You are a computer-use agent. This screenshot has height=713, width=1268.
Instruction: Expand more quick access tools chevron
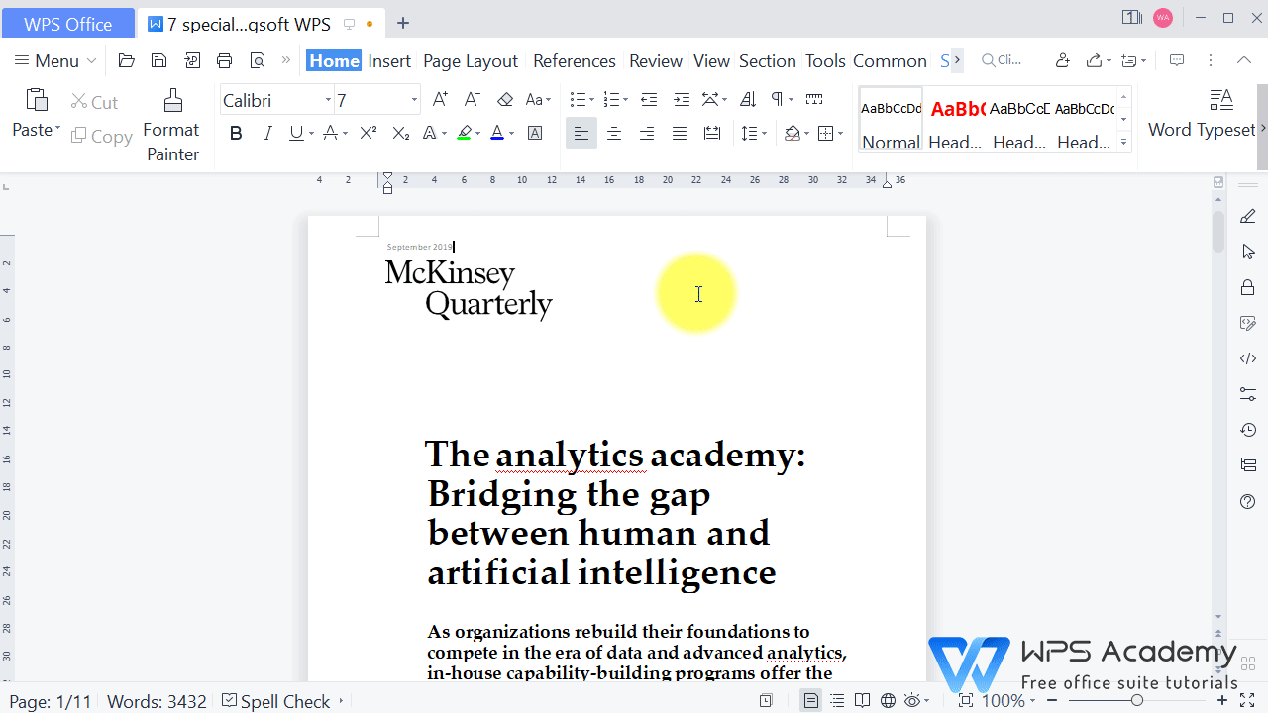click(x=286, y=61)
